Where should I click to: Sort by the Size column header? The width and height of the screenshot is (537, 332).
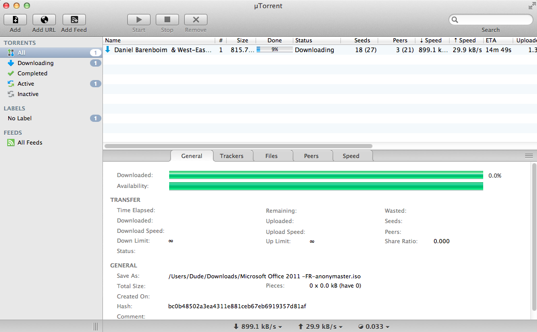coord(242,40)
